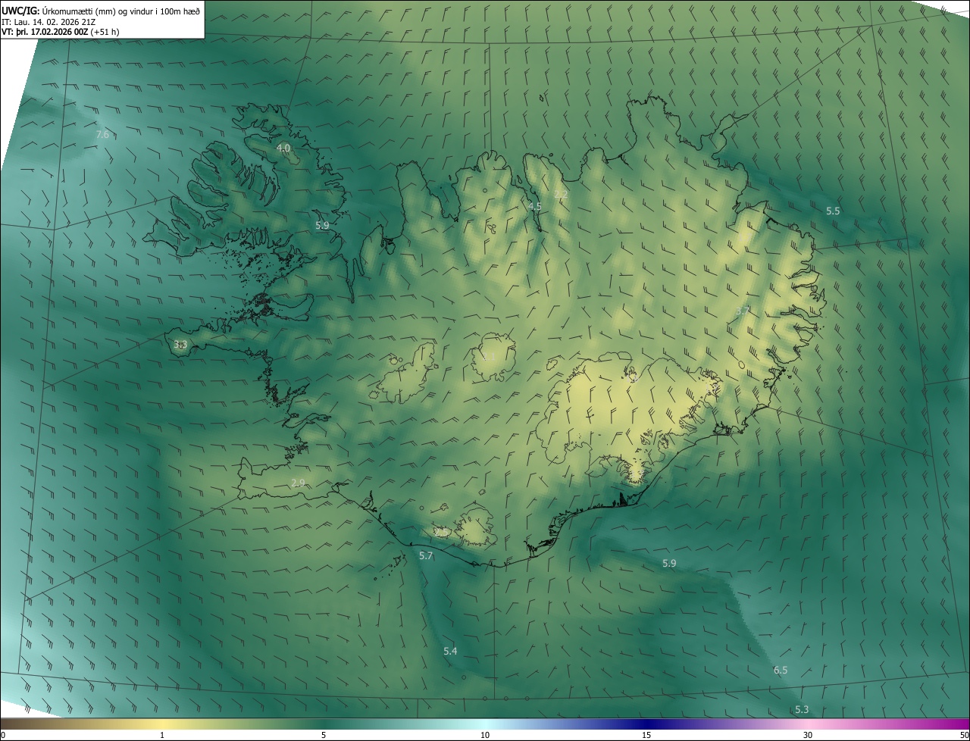
Task: Pick the 1 mm mark on the color scale
Action: click(162, 735)
